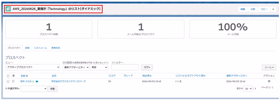Click the person icon beside 田中 ふたみ
Screen dimensions: 280x101
point(33,81)
